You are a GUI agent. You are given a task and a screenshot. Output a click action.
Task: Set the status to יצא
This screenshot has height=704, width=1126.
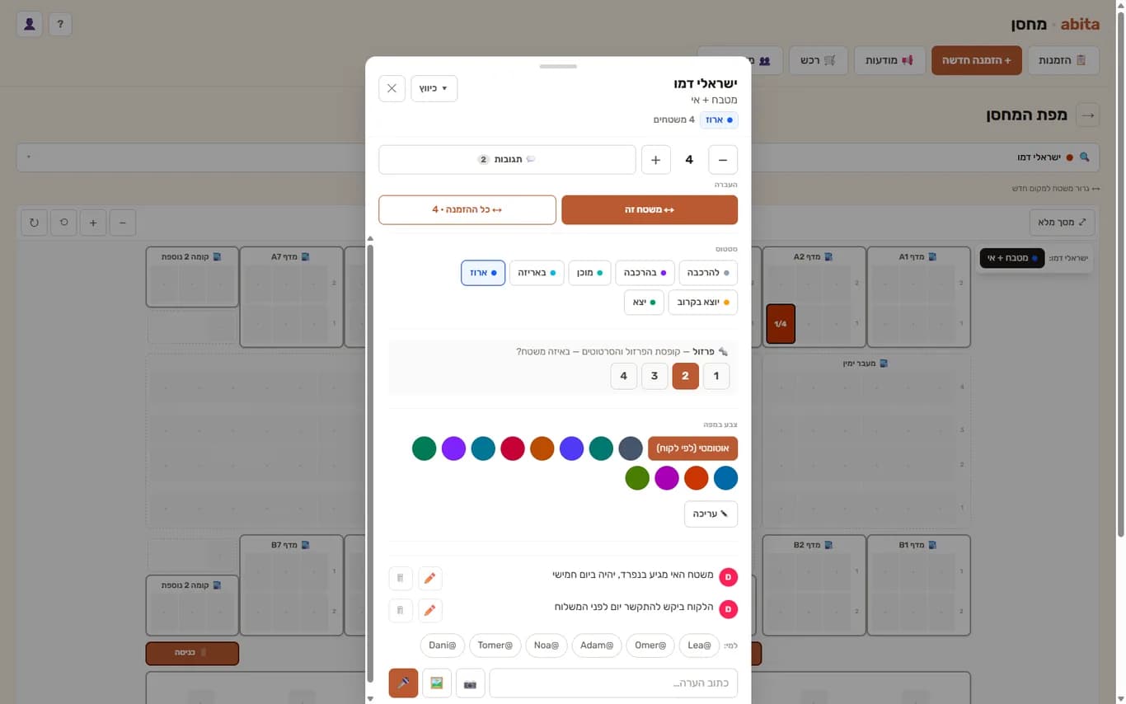click(x=644, y=303)
